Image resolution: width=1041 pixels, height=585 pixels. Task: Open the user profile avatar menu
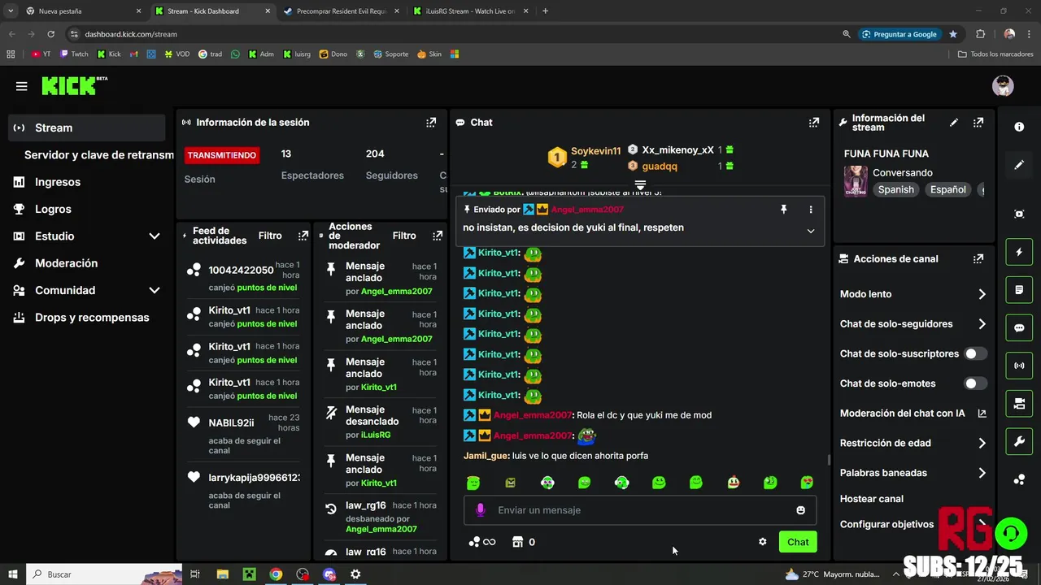click(1003, 85)
